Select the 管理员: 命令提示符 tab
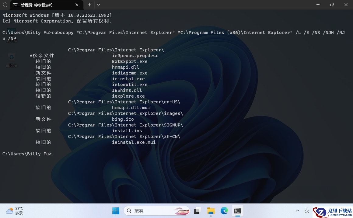This screenshot has width=353, height=218. pyautogui.click(x=47, y=5)
